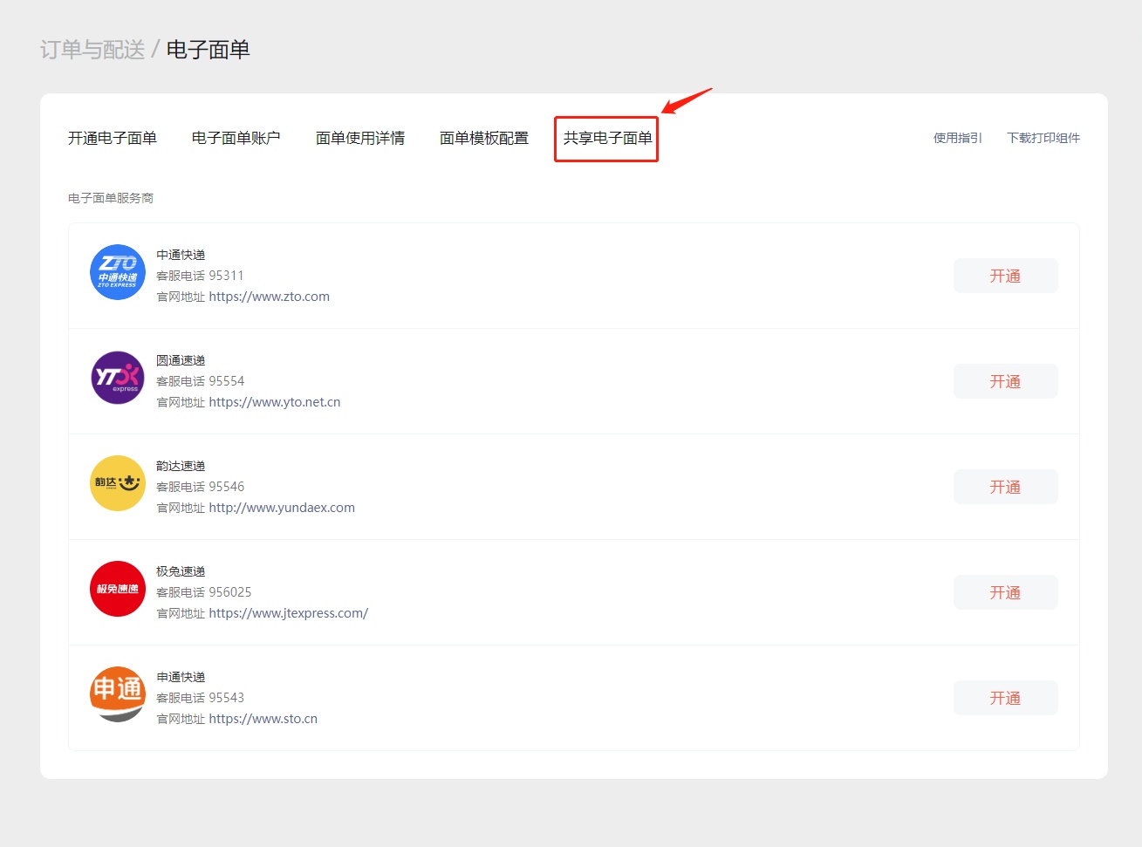Open the 使用指引 link

(x=958, y=138)
